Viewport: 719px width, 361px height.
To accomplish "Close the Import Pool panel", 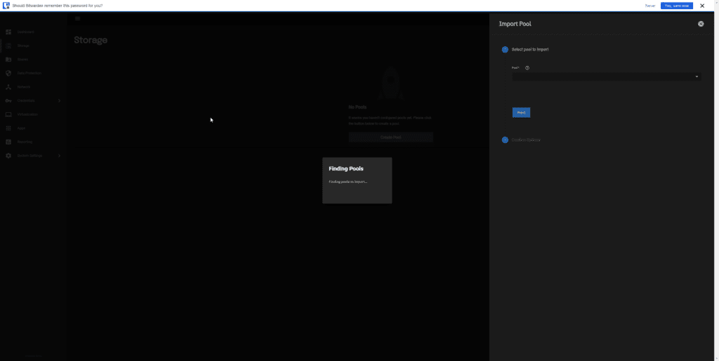I will 701,24.
